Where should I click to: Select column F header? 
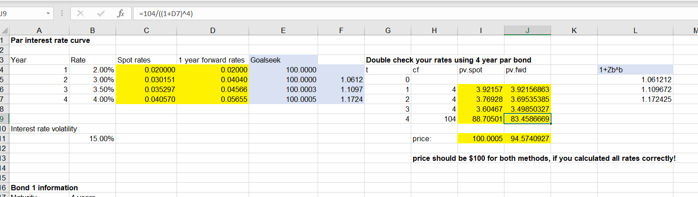point(341,30)
